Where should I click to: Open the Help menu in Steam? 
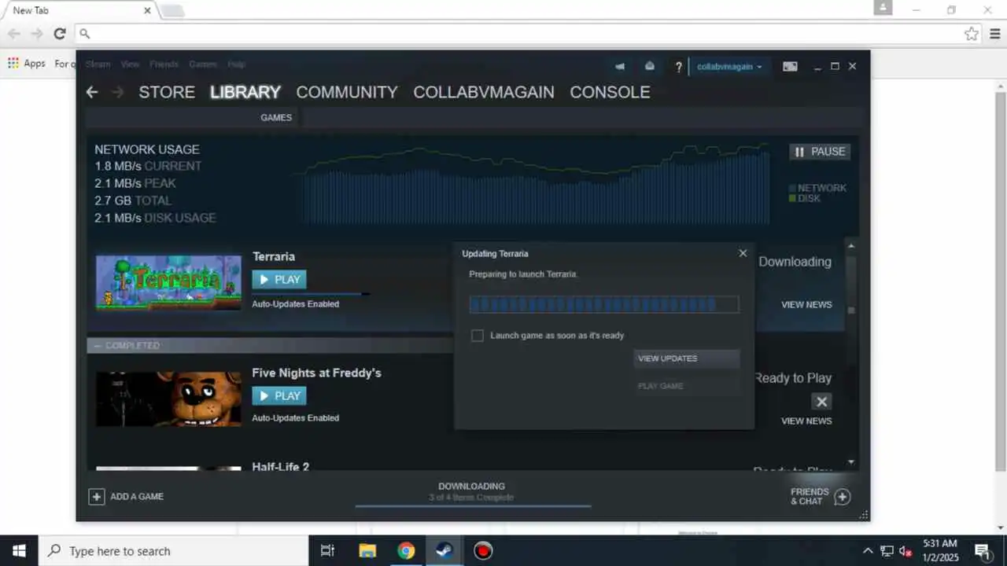tap(236, 64)
